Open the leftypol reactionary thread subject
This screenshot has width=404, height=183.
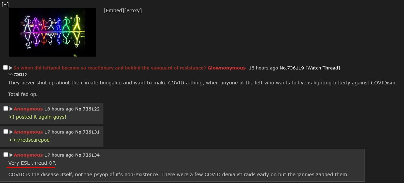110,68
